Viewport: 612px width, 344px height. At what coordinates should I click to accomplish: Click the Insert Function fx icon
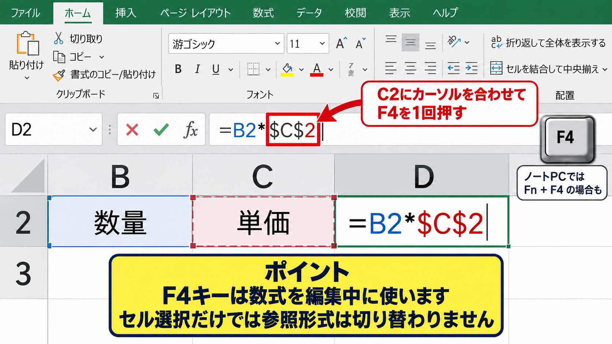pyautogui.click(x=190, y=129)
